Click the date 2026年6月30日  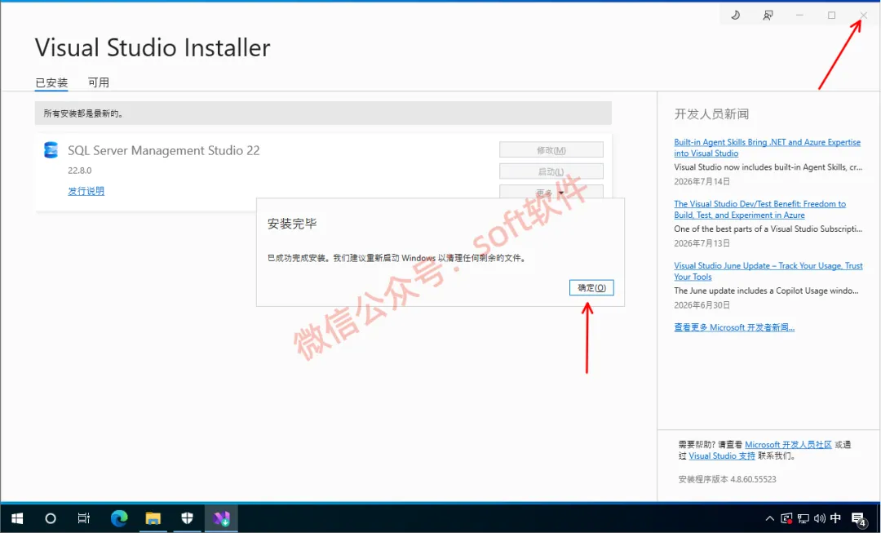702,305
